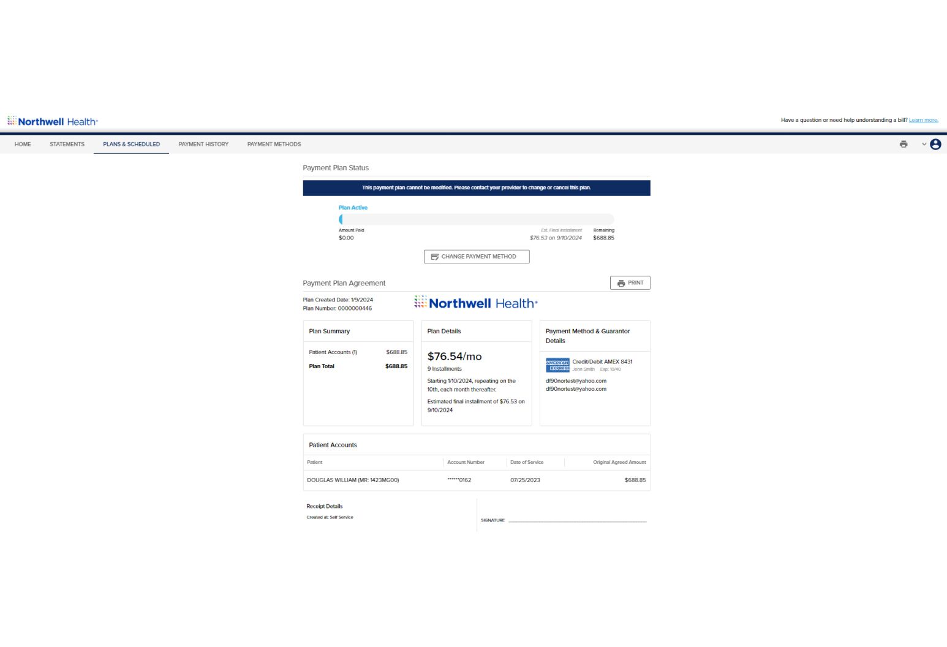Click the payment card icon on Change Payment Method
This screenshot has width=947, height=647.
(436, 257)
